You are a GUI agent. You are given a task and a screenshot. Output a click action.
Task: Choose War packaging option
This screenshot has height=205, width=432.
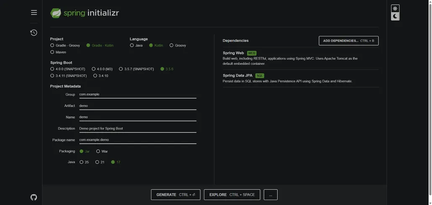pos(98,151)
